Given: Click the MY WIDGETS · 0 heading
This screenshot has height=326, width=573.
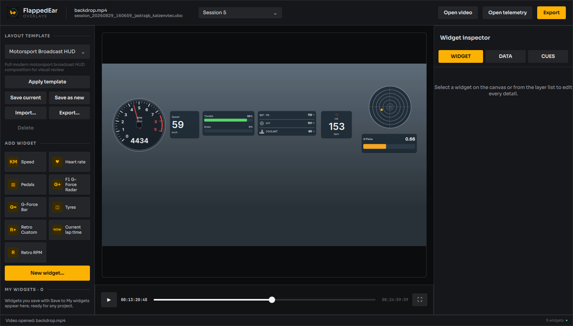Looking at the screenshot, I should pyautogui.click(x=24, y=289).
